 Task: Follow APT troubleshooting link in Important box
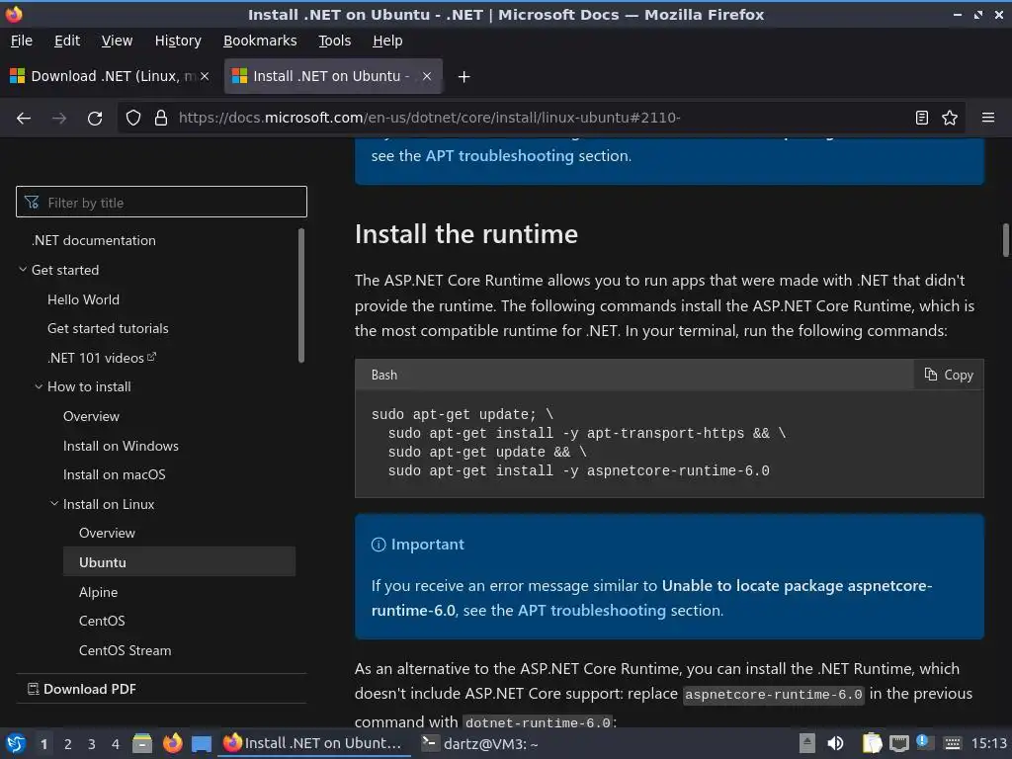(x=591, y=610)
